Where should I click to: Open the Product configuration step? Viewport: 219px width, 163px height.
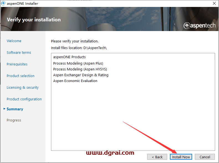(24, 99)
